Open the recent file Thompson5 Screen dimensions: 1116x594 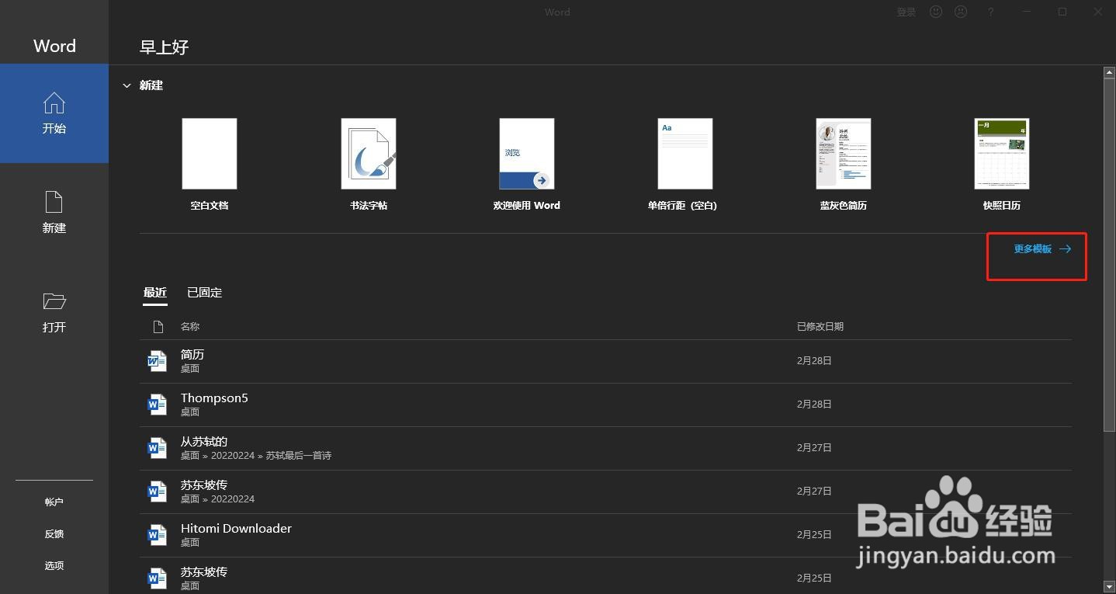tap(605, 405)
